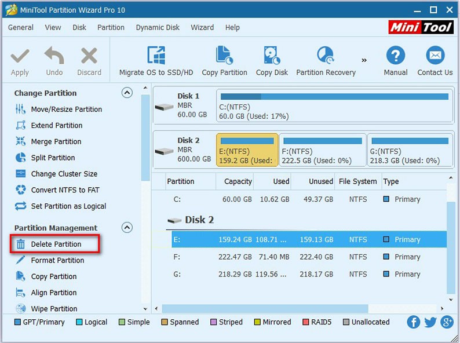Click the GPT/Primary legend swatch
Viewport: 460px width, 343px height.
17,322
